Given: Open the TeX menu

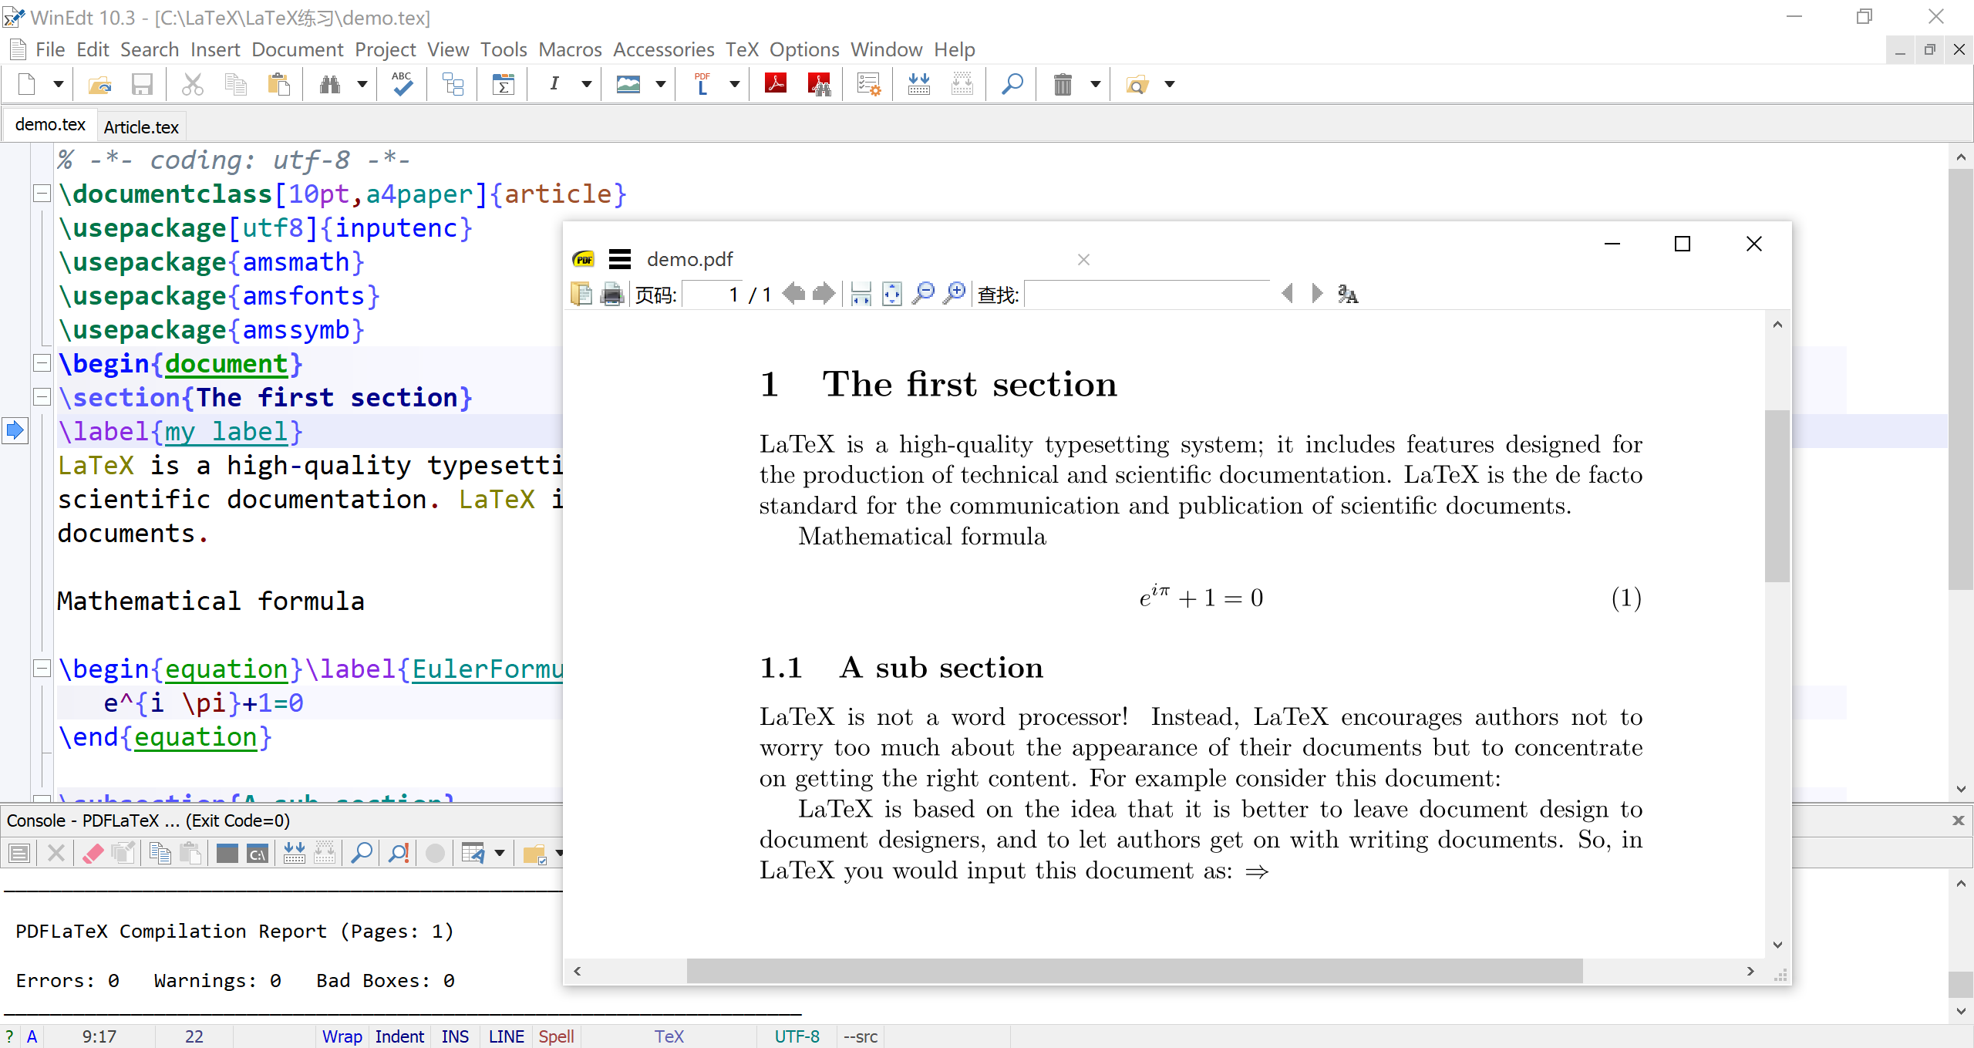Looking at the screenshot, I should 742,49.
